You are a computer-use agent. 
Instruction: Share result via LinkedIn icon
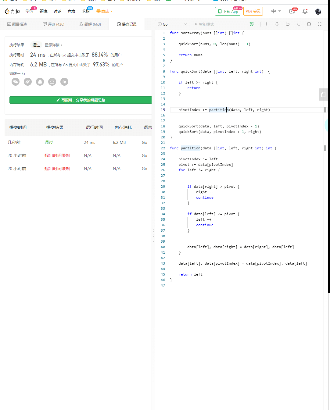64,82
